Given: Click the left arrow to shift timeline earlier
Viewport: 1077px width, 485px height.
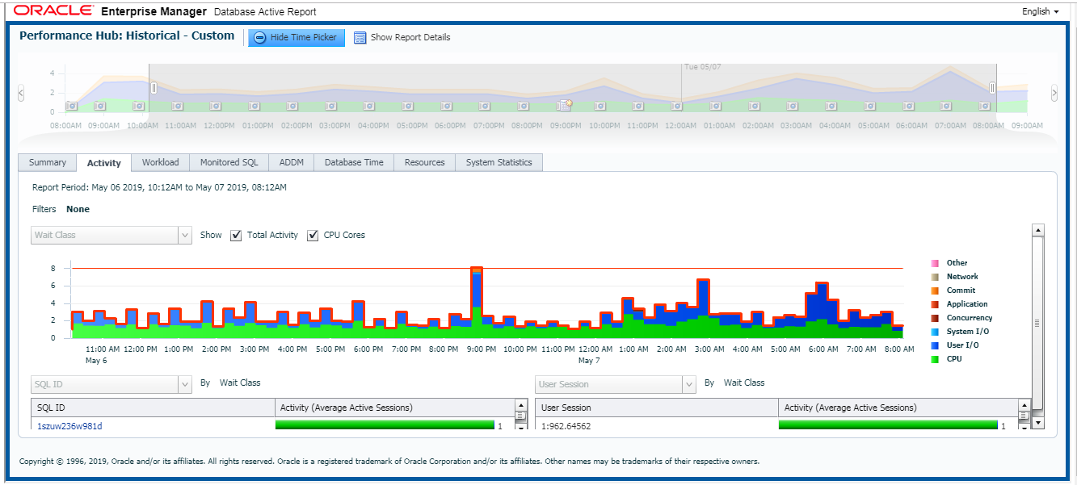Looking at the screenshot, I should click(x=20, y=91).
